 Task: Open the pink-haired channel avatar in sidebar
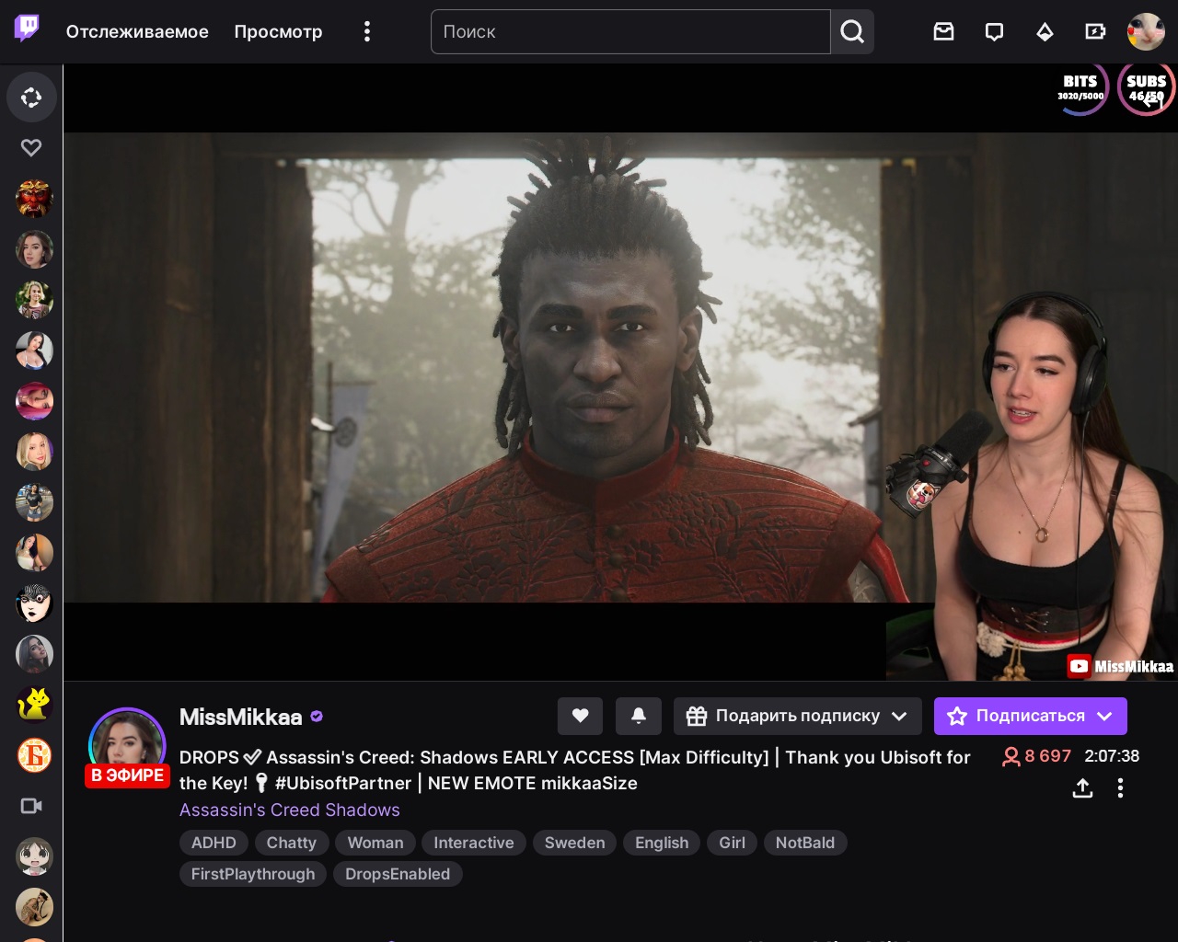click(x=34, y=400)
